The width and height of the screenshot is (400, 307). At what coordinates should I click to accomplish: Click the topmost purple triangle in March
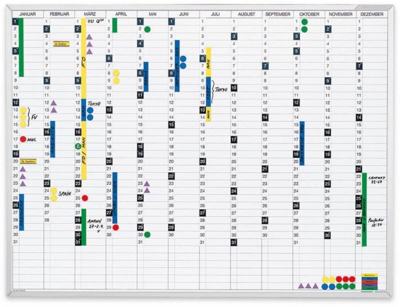pyautogui.click(x=89, y=37)
